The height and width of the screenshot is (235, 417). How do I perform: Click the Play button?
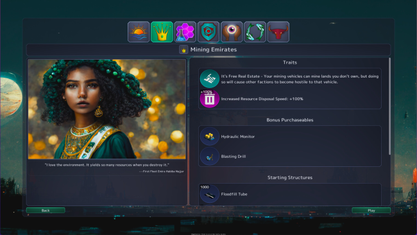(371, 210)
